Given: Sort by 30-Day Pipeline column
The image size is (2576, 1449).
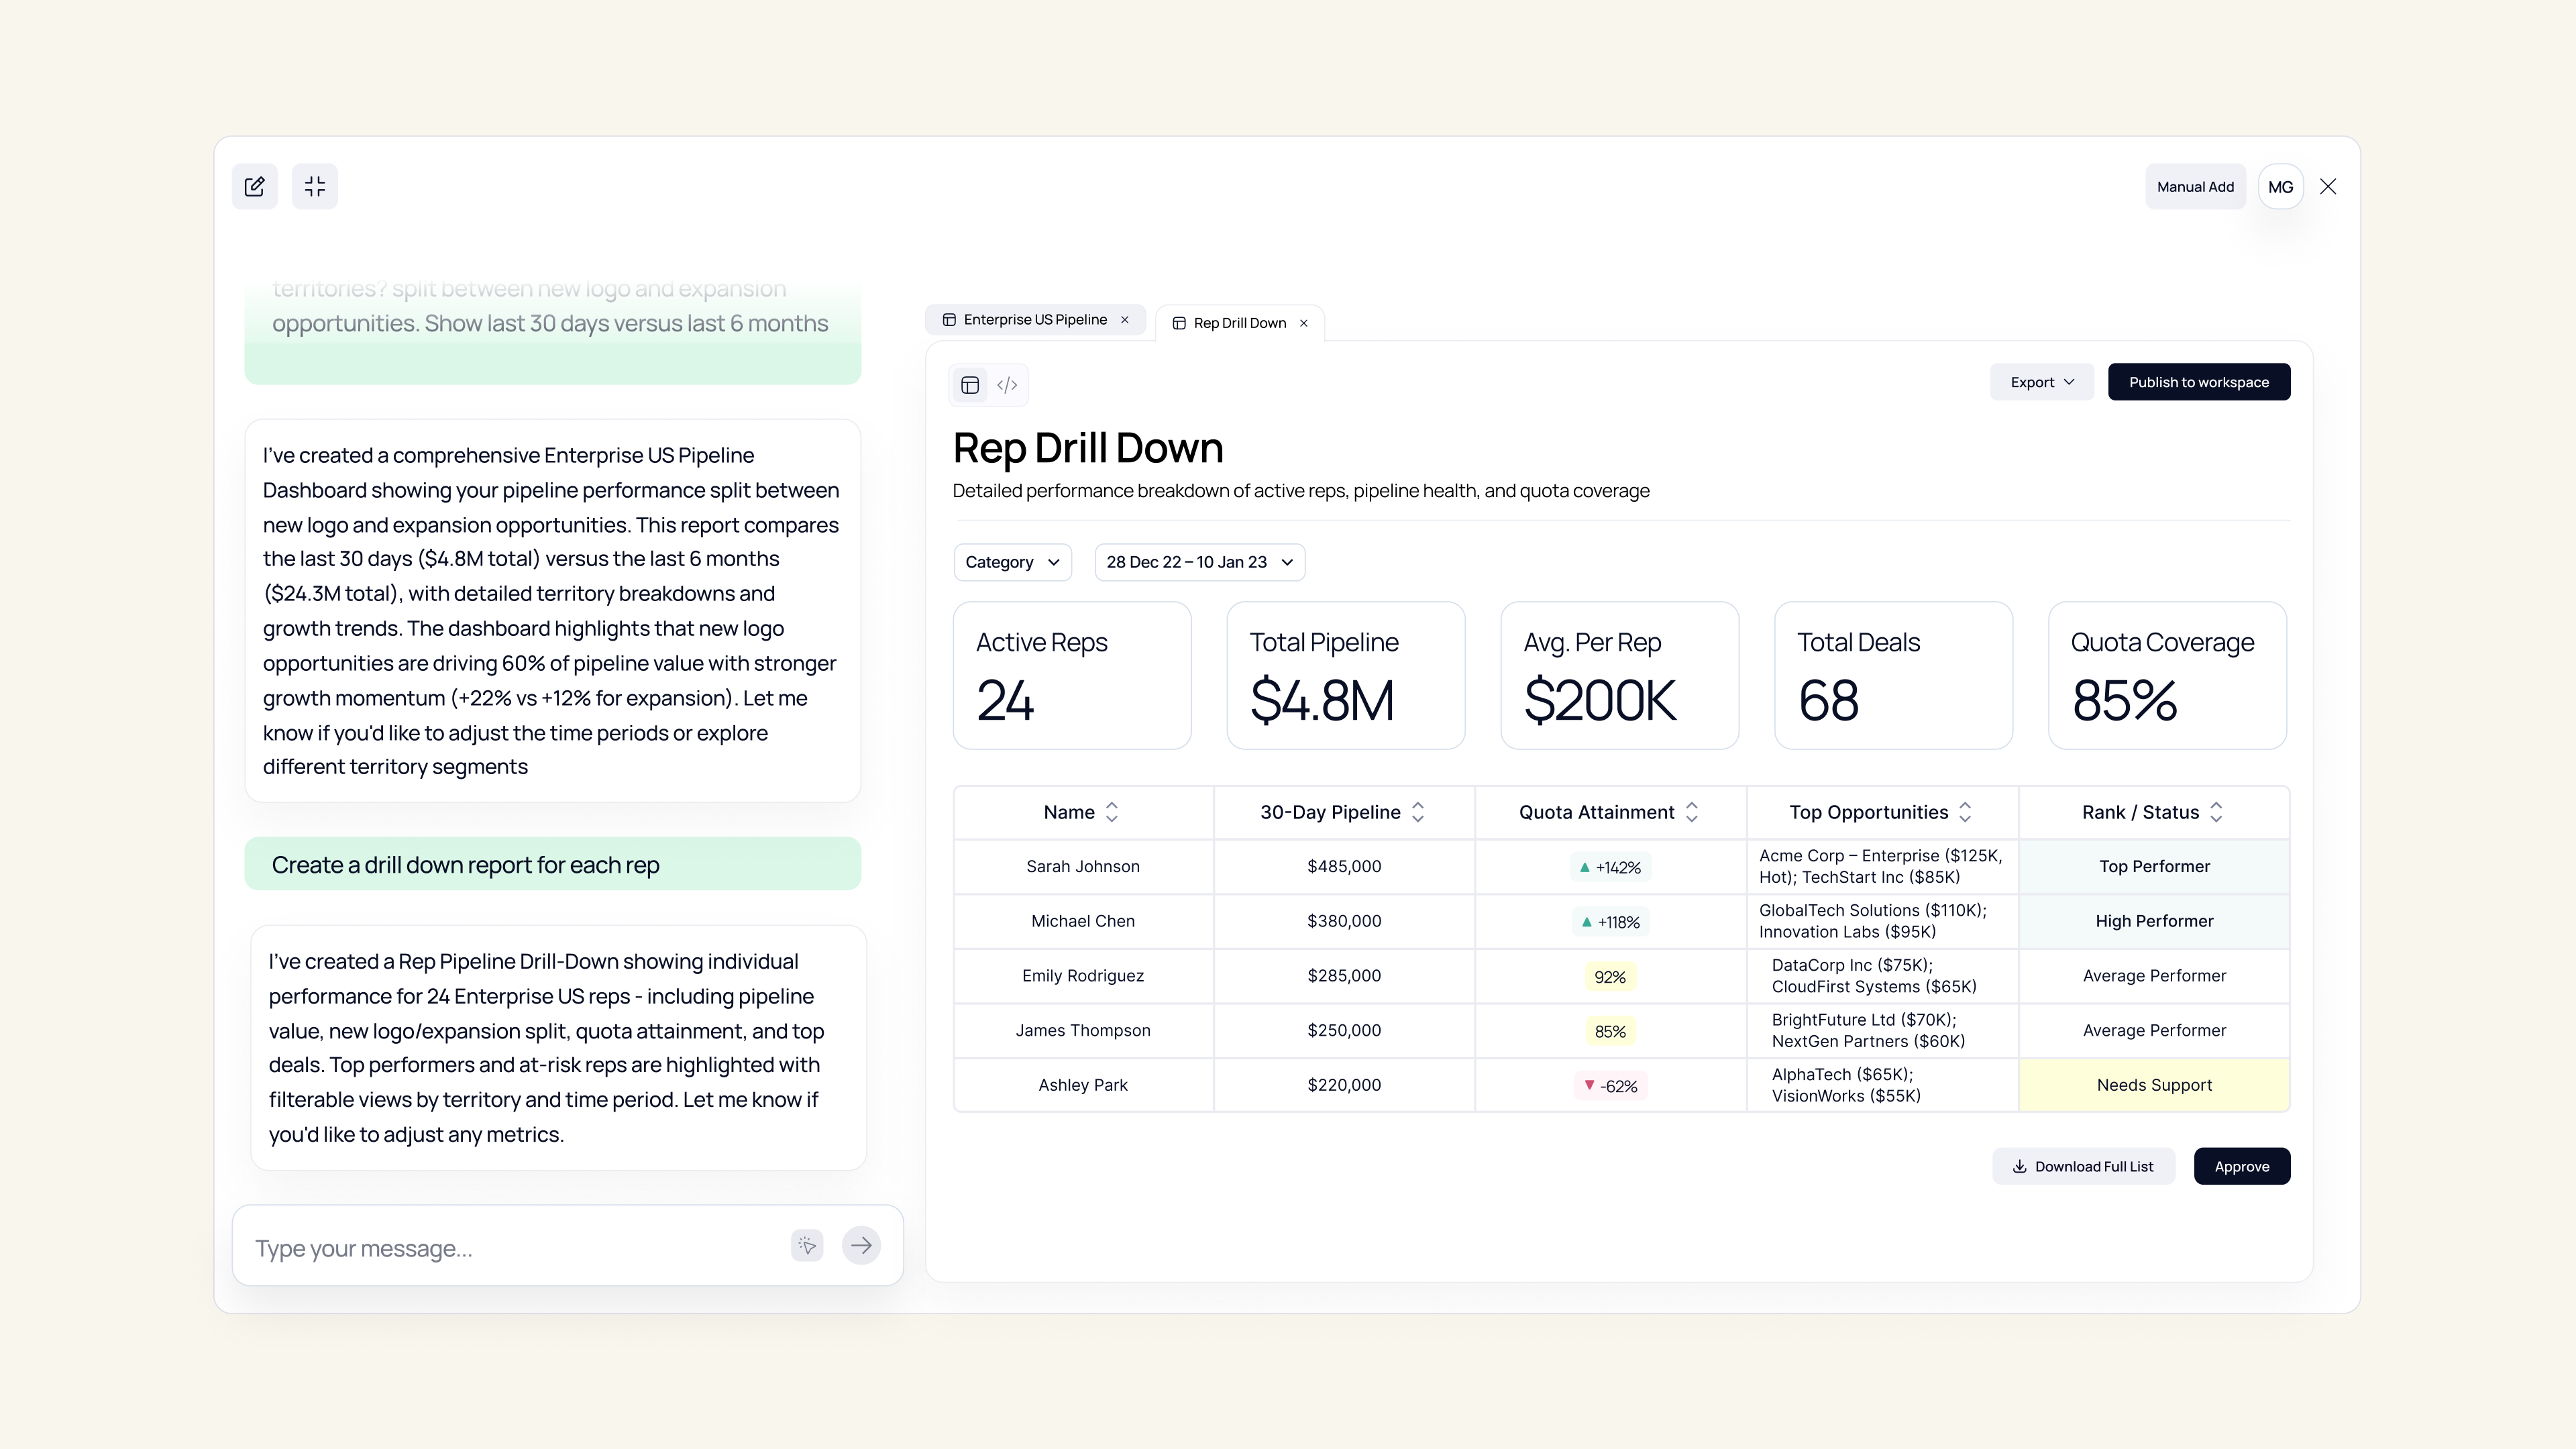Looking at the screenshot, I should coord(1418,812).
